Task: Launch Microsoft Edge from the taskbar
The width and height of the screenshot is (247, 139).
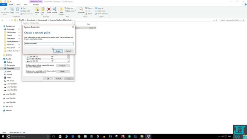Action: click(73, 136)
